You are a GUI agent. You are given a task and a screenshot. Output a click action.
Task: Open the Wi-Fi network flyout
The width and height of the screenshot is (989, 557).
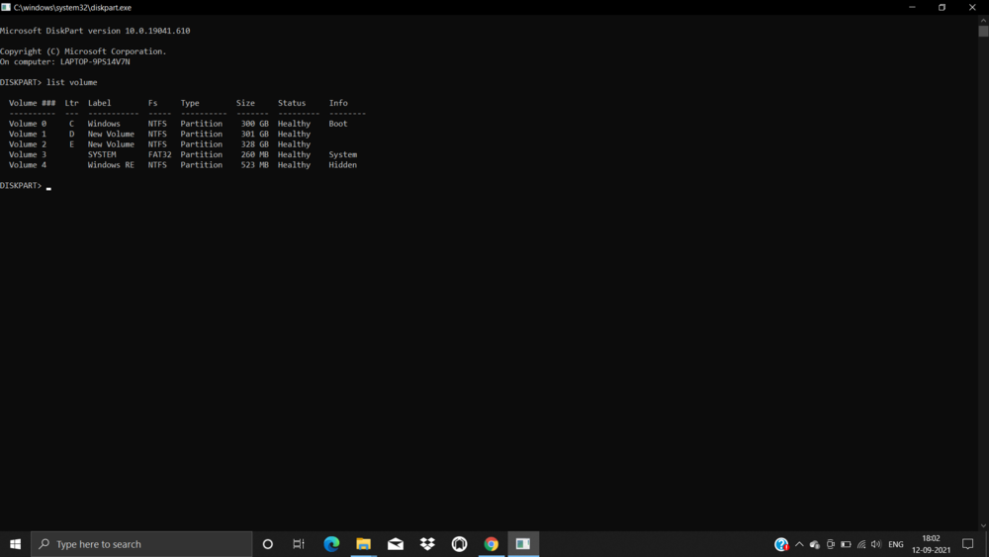[x=861, y=544]
